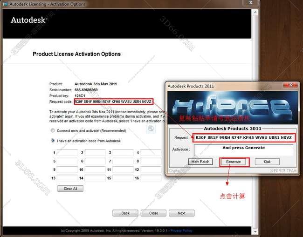This screenshot has width=303, height=237.
Task: Click the Request field in keygen window
Action: click(244, 138)
